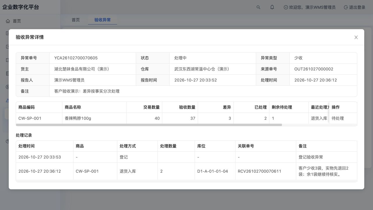373x210 pixels.
Task: Click the location D1-A-01-01-04
Action: click(x=213, y=171)
